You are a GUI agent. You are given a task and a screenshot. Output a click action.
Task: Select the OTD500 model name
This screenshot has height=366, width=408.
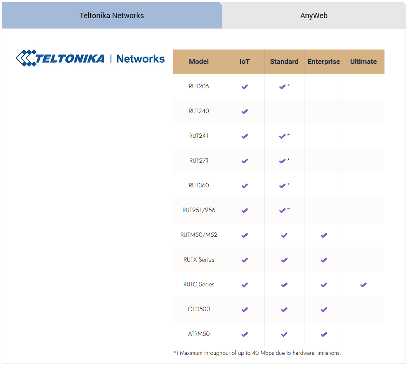coord(199,309)
